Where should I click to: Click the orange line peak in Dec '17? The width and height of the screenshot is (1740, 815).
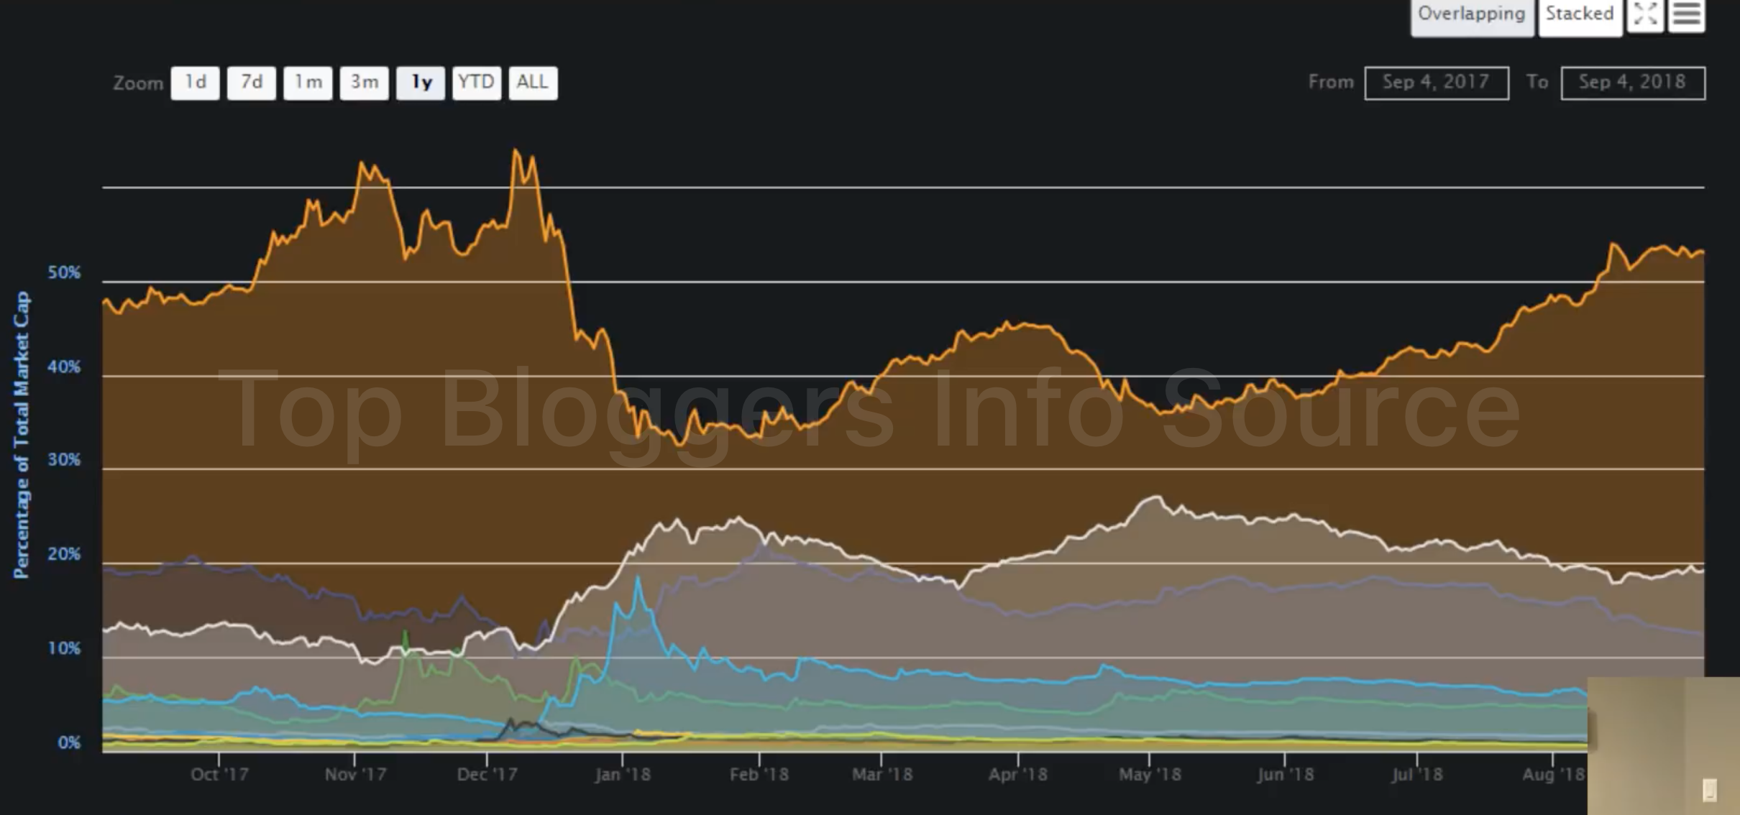[516, 150]
